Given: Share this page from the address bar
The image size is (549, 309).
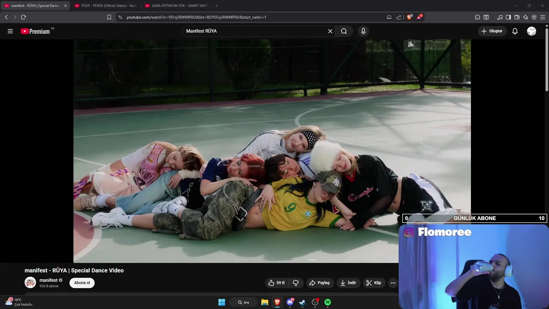Looking at the screenshot, I should pyautogui.click(x=399, y=17).
